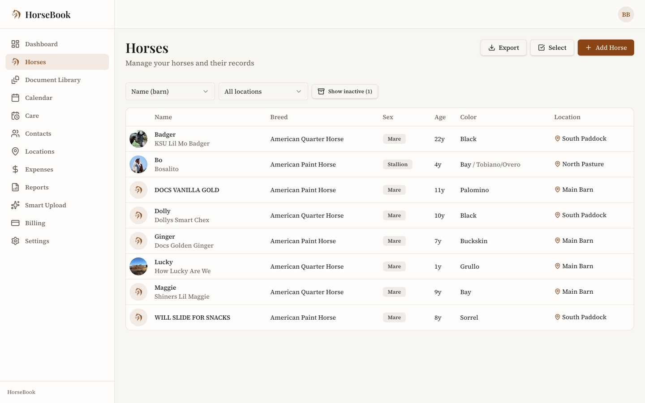Click the Name column header

163,117
